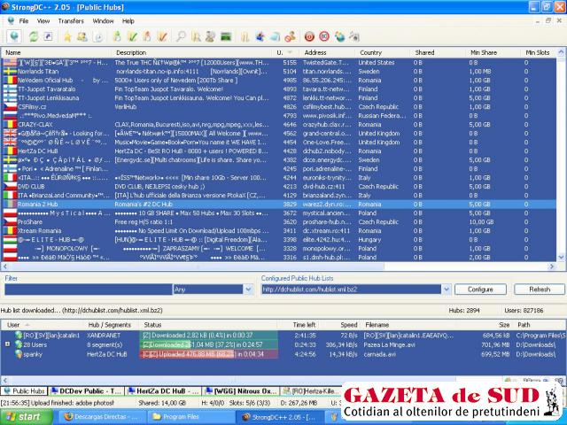Click the red Shutdown power icon
Viewport: 567px width, 425px height.
click(309, 36)
